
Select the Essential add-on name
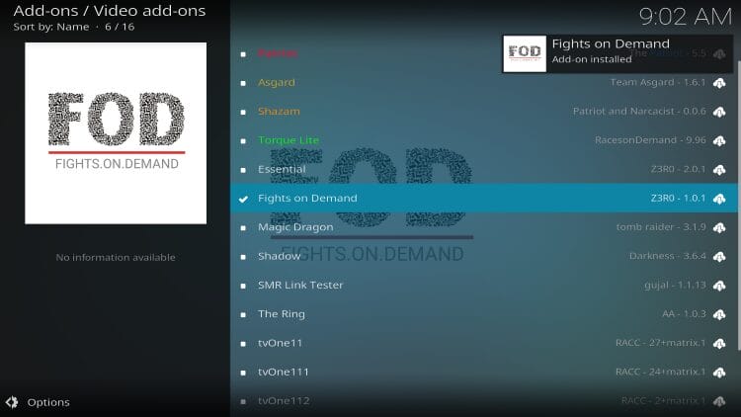[x=282, y=169]
